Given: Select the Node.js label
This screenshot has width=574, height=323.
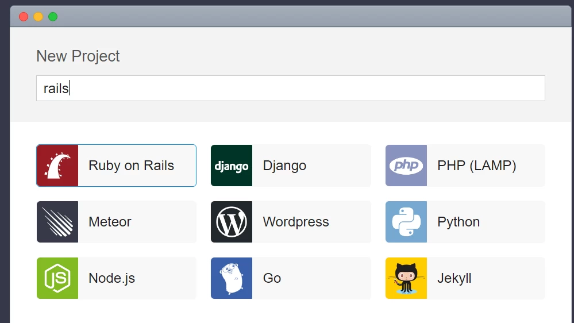Looking at the screenshot, I should (x=111, y=279).
